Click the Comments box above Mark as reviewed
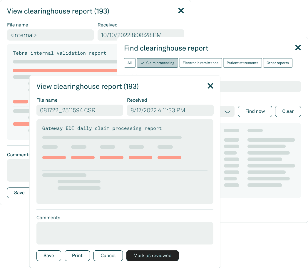Image resolution: width=308 pixels, height=268 pixels. [x=125, y=233]
